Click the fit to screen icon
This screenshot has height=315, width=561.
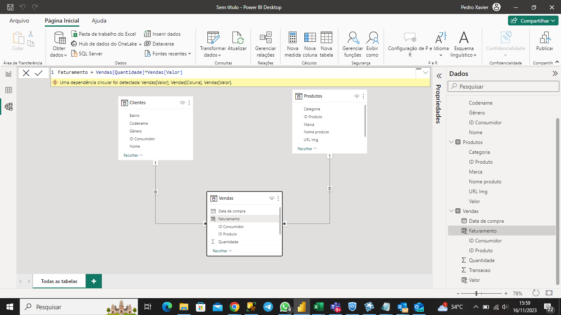[x=549, y=293]
